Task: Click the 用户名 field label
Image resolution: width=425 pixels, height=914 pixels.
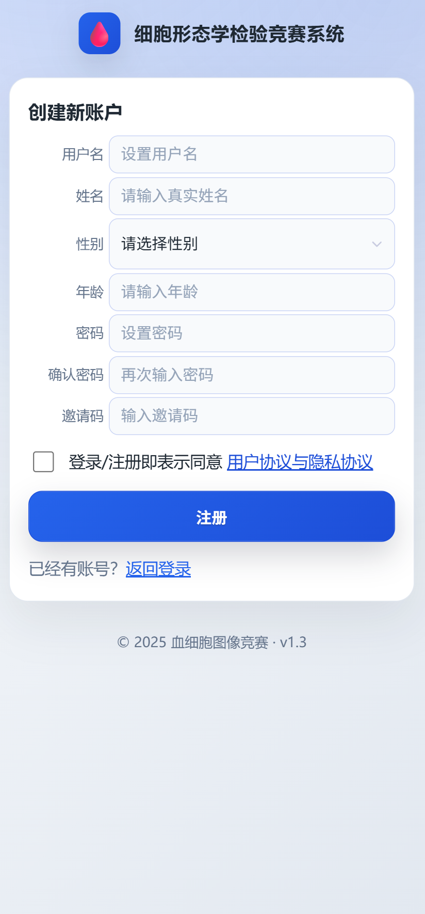Action: 83,154
